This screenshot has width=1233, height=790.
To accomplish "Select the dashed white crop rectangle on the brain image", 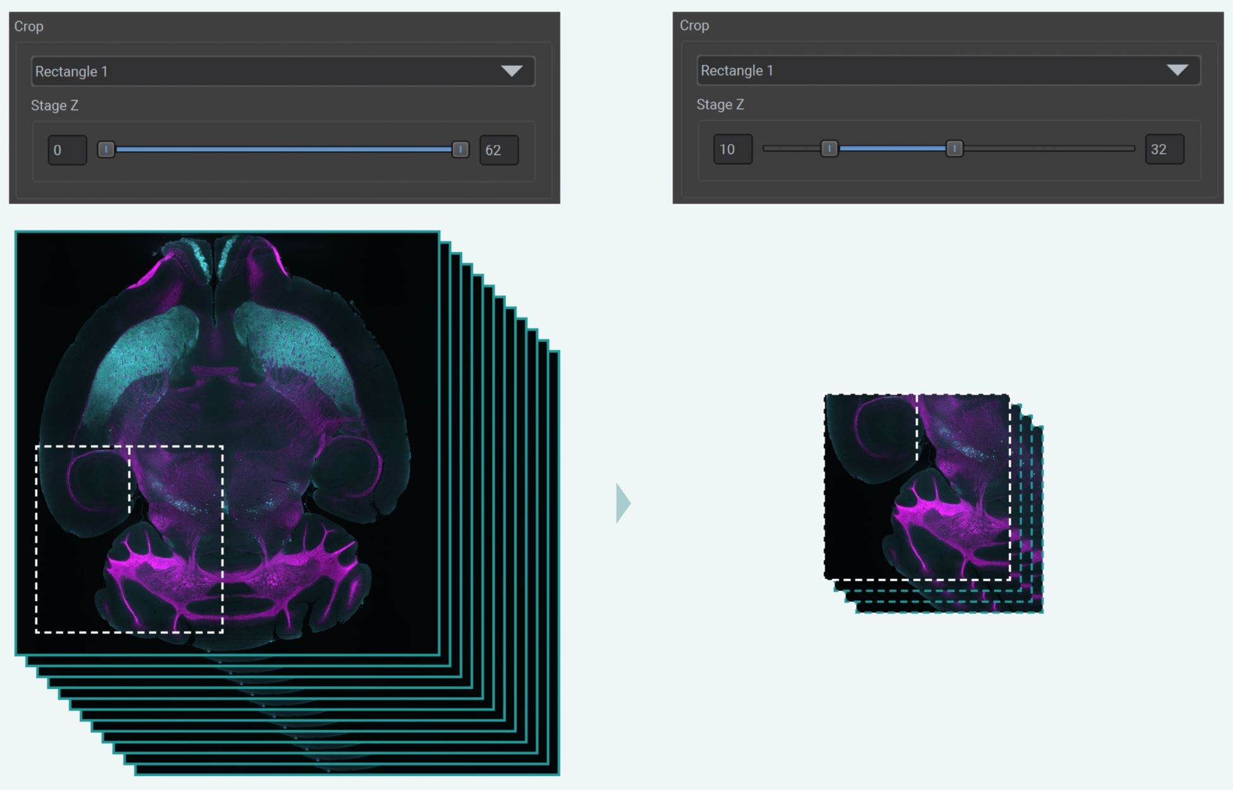I will click(x=129, y=540).
